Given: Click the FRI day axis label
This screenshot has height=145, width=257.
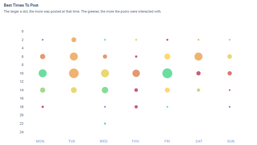Looking at the screenshot, I should point(167,141).
